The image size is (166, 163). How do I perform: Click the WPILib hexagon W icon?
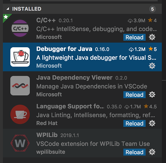tap(20, 143)
